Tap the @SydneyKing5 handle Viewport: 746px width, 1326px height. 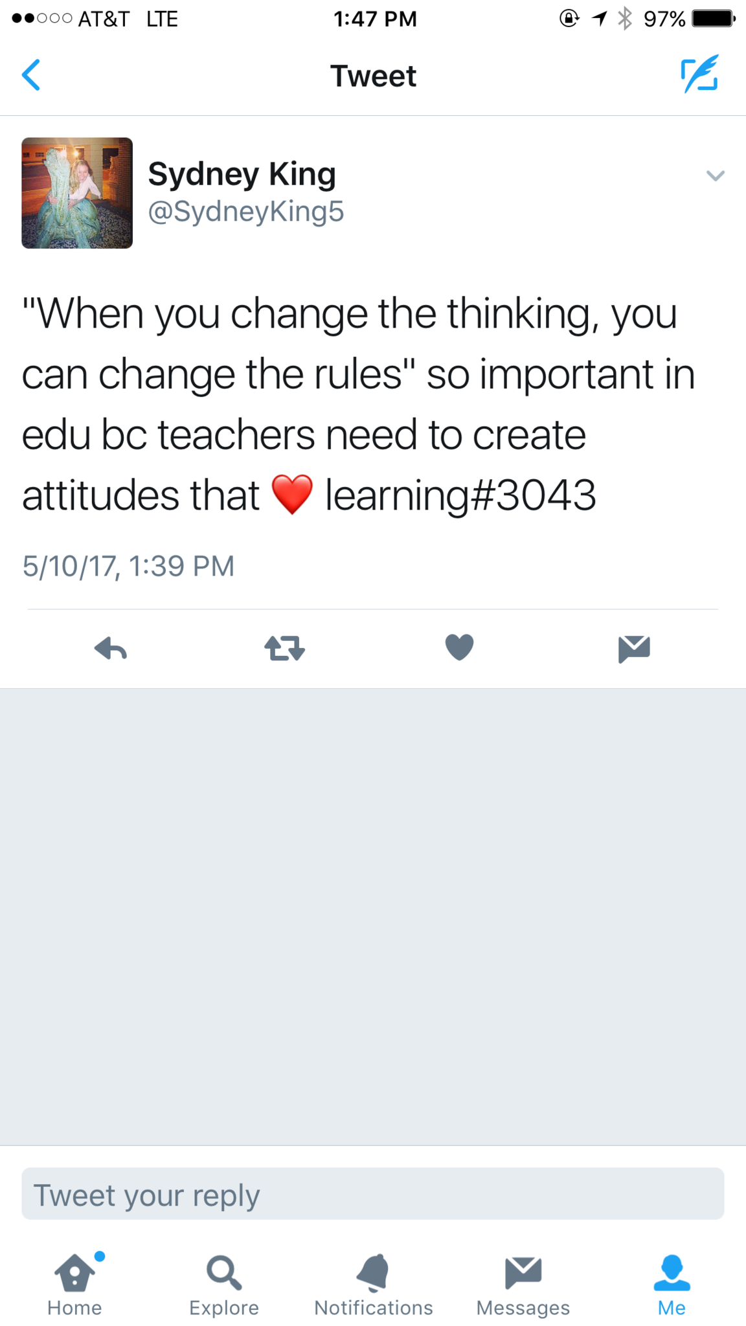click(246, 212)
